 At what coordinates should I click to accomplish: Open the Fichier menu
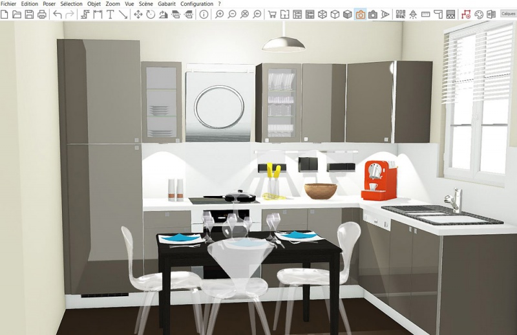(x=8, y=4)
